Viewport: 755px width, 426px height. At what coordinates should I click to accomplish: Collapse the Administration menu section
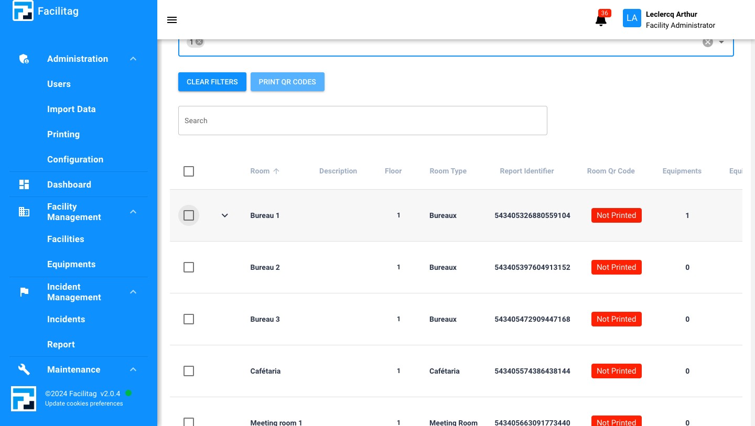(133, 59)
